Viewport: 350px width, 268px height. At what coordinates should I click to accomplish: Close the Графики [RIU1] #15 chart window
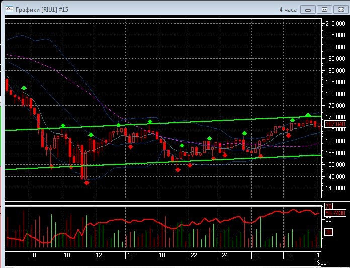coord(341,10)
